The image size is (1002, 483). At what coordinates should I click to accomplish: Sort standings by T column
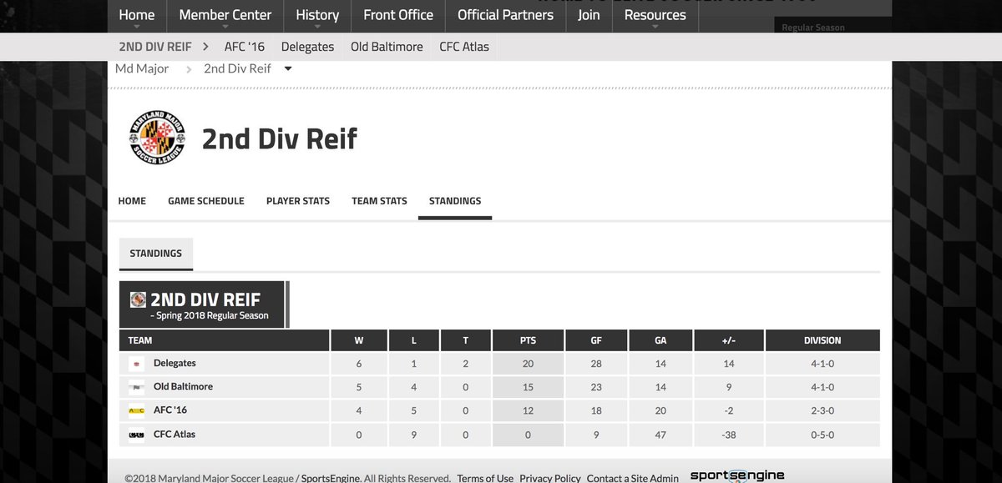click(x=465, y=340)
